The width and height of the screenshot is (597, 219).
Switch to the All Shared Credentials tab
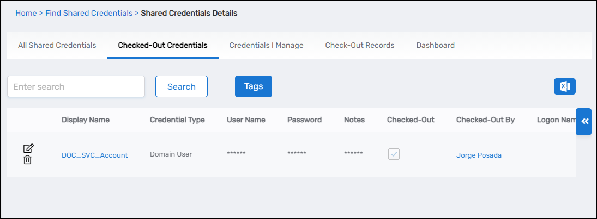pos(57,46)
